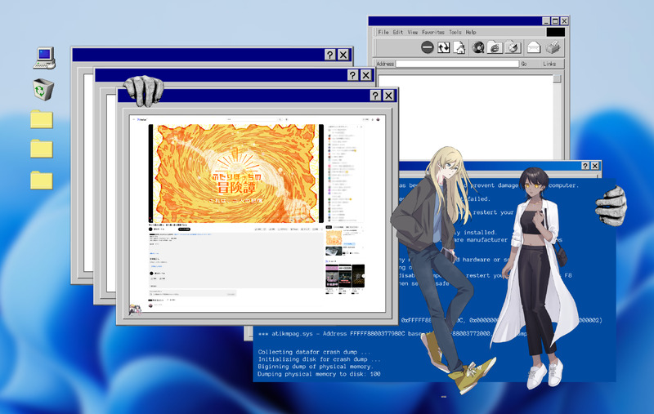The image size is (654, 414).
Task: Select 'Initializing disk for crash dump ...' line
Action: (319, 359)
